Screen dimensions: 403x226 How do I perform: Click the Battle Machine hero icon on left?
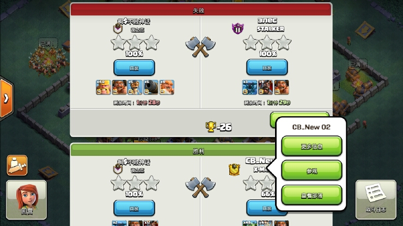pos(119,87)
